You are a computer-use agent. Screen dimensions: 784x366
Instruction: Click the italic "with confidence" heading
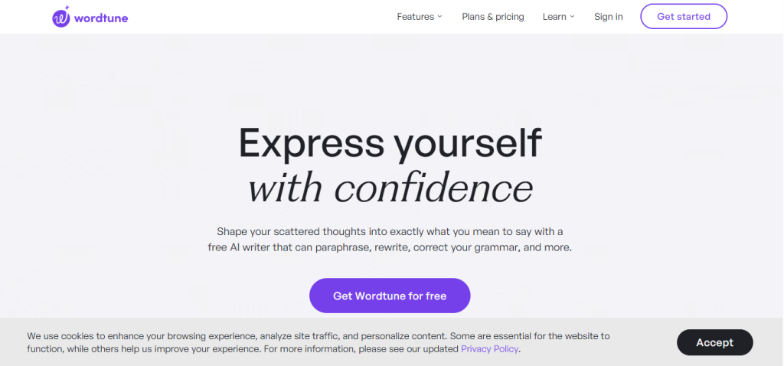390,188
